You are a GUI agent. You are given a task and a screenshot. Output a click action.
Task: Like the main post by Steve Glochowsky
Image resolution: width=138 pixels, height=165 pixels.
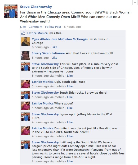(x=23, y=27)
